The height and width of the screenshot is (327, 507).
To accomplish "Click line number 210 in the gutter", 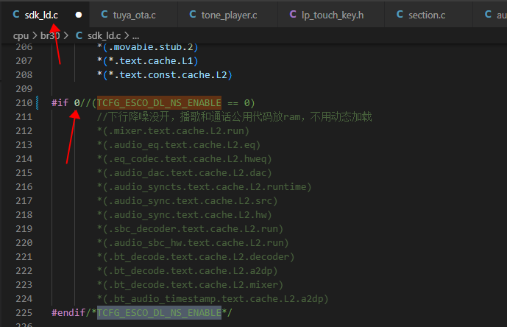I will (x=24, y=103).
